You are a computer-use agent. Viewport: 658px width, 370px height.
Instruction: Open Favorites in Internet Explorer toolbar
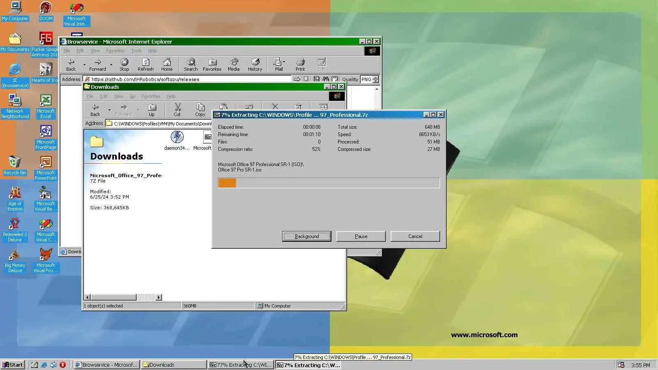coord(212,65)
